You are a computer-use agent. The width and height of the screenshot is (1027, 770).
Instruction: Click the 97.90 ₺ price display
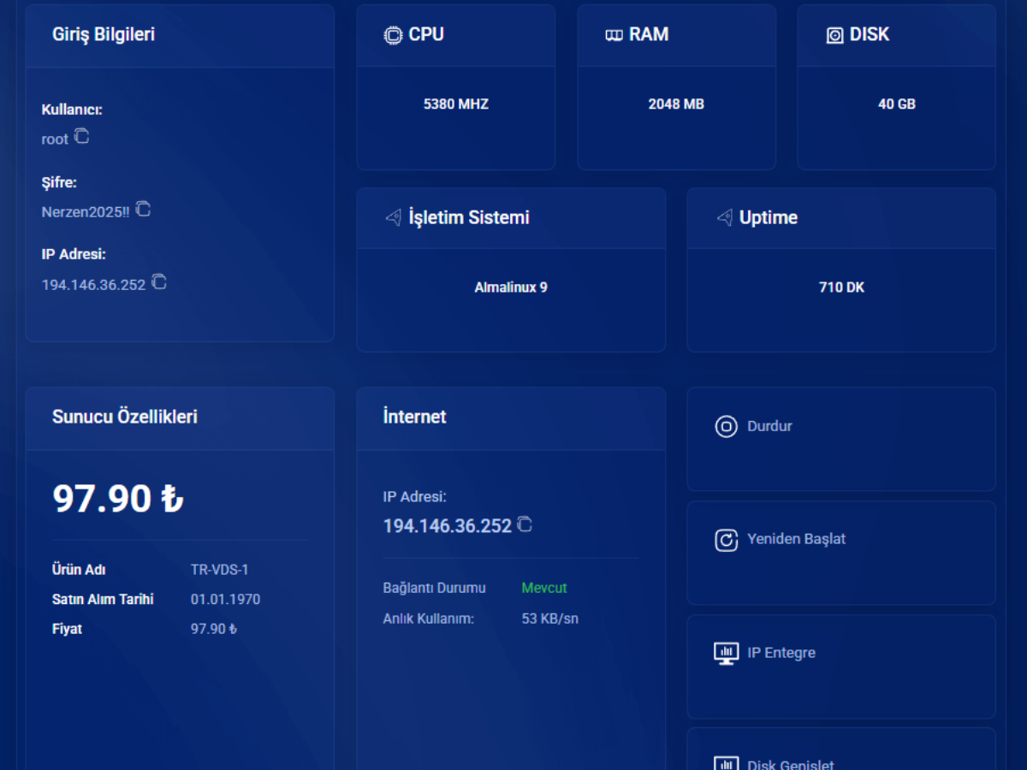click(116, 498)
